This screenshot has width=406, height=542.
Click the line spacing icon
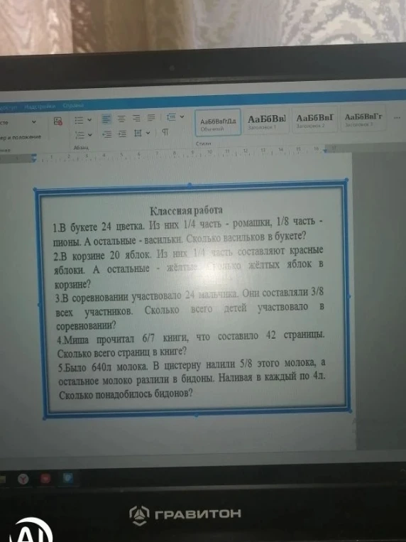pyautogui.click(x=171, y=117)
